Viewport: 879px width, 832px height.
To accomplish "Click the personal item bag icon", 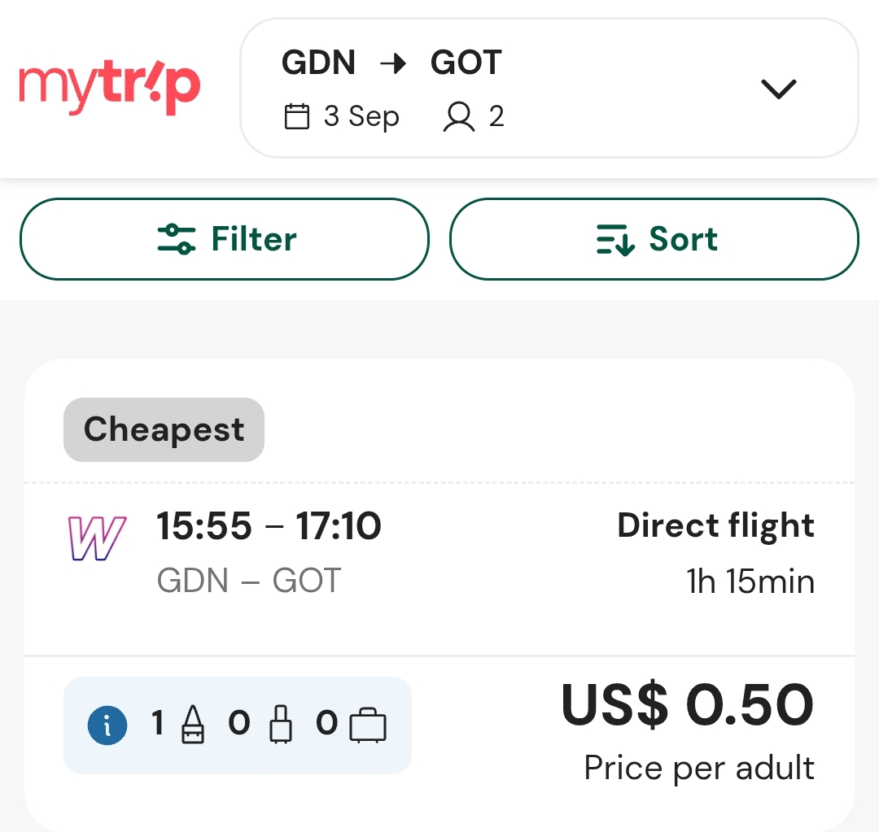I will 193,724.
